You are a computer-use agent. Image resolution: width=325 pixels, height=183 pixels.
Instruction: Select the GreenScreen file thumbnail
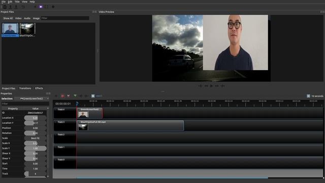pyautogui.click(x=10, y=30)
